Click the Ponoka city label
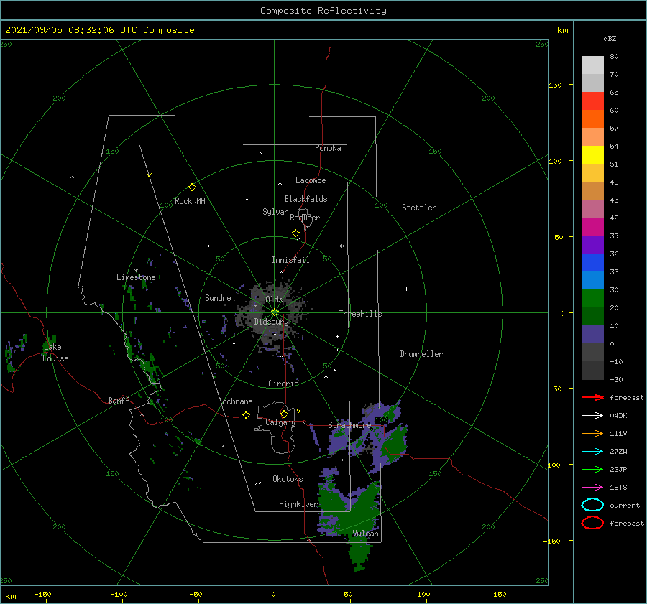Viewport: 647px width, 604px height. [x=328, y=148]
